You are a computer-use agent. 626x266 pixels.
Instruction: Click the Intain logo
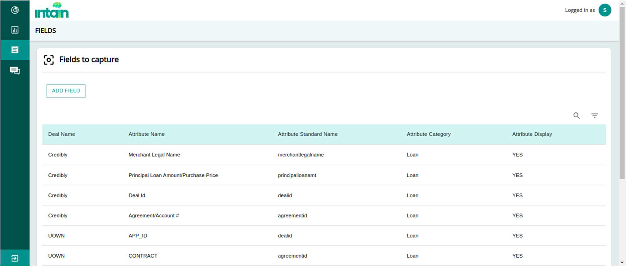52,10
